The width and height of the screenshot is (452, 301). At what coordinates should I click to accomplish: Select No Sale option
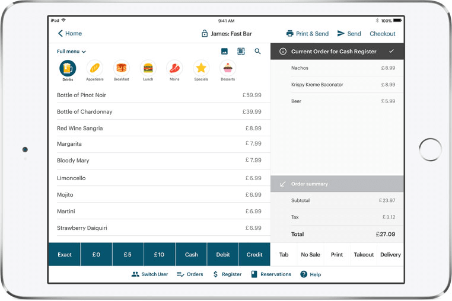click(310, 254)
